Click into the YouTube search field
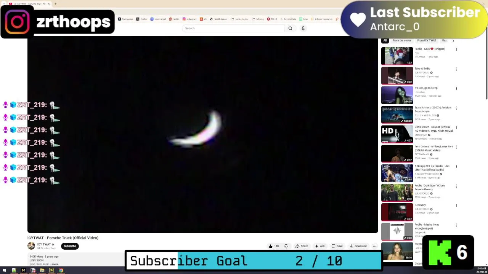 233,28
